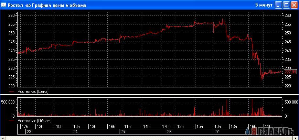
Task: Click the 17h time label of day 25
Action: click(x=165, y=127)
